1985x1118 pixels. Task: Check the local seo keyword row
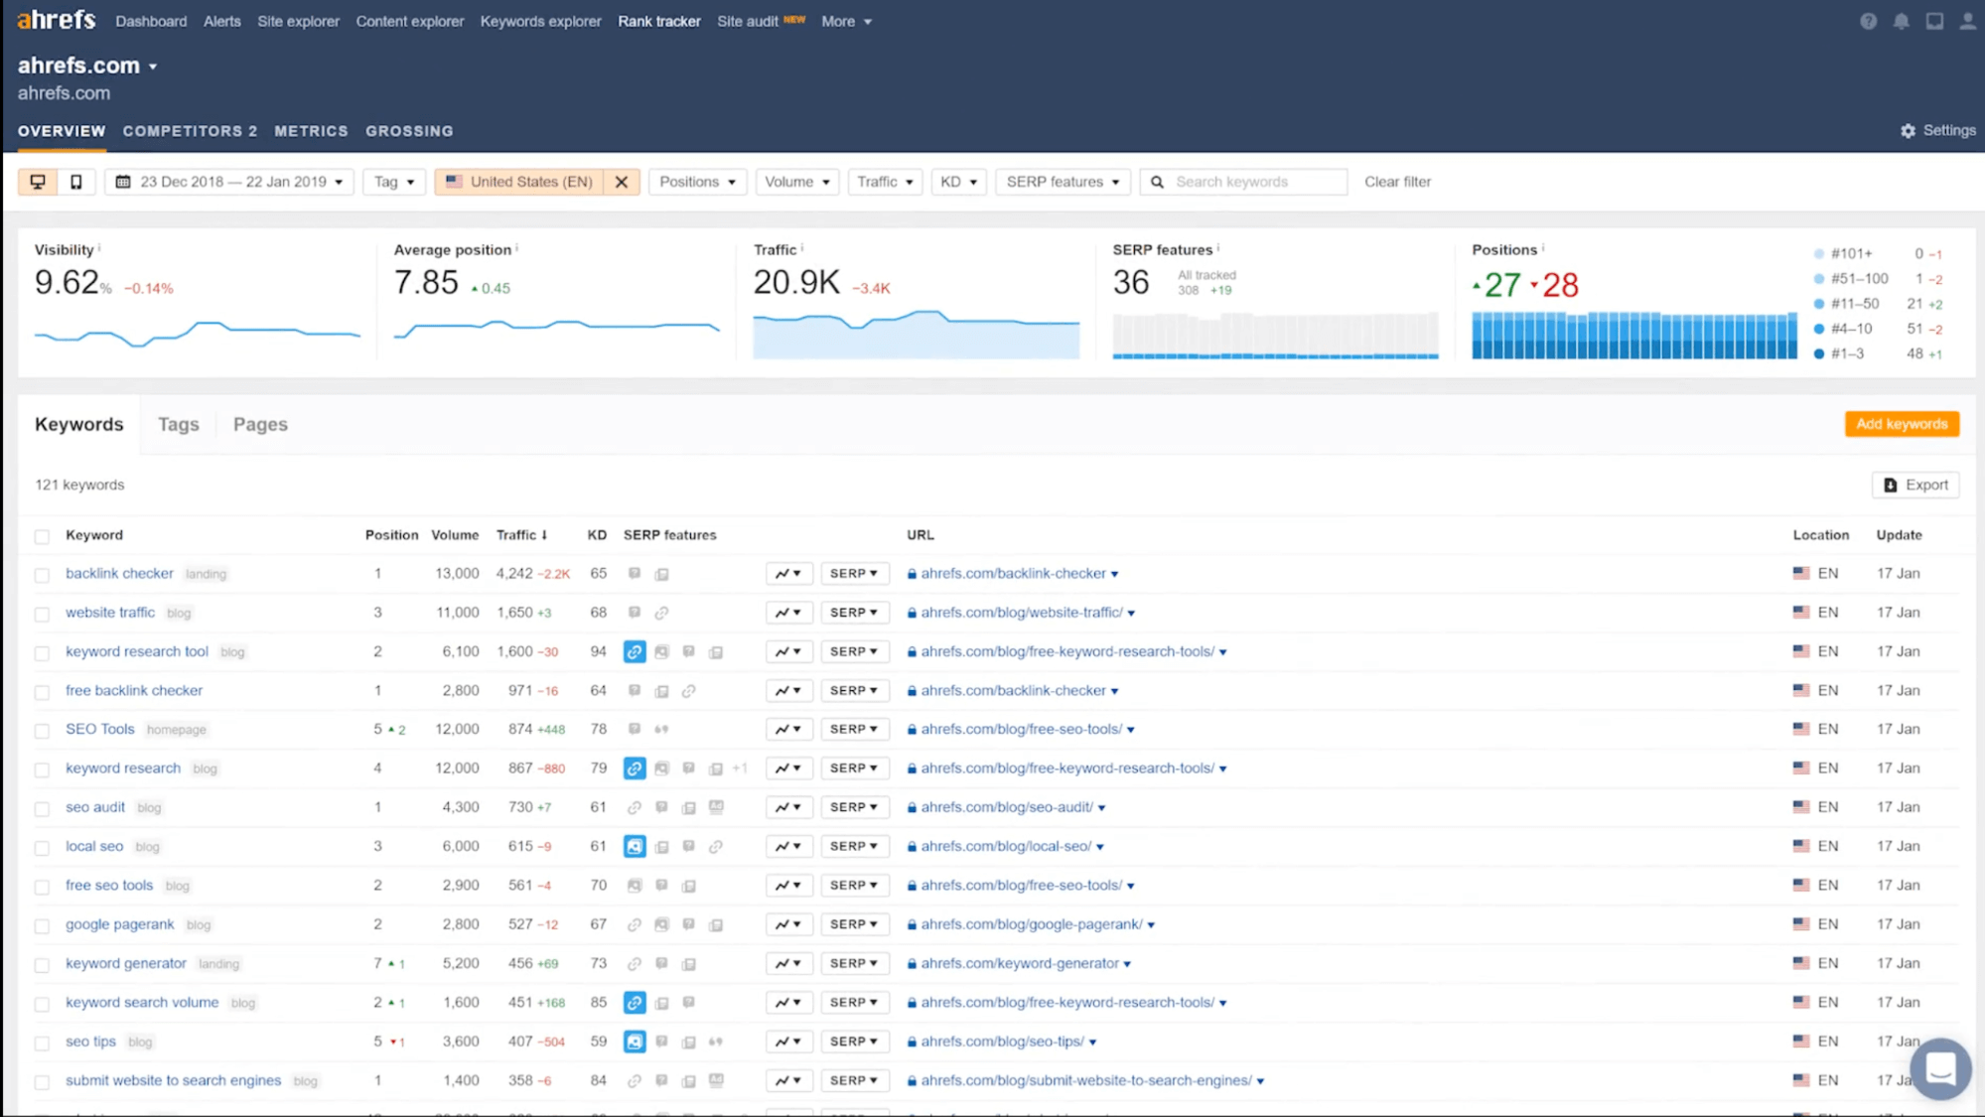click(x=42, y=847)
